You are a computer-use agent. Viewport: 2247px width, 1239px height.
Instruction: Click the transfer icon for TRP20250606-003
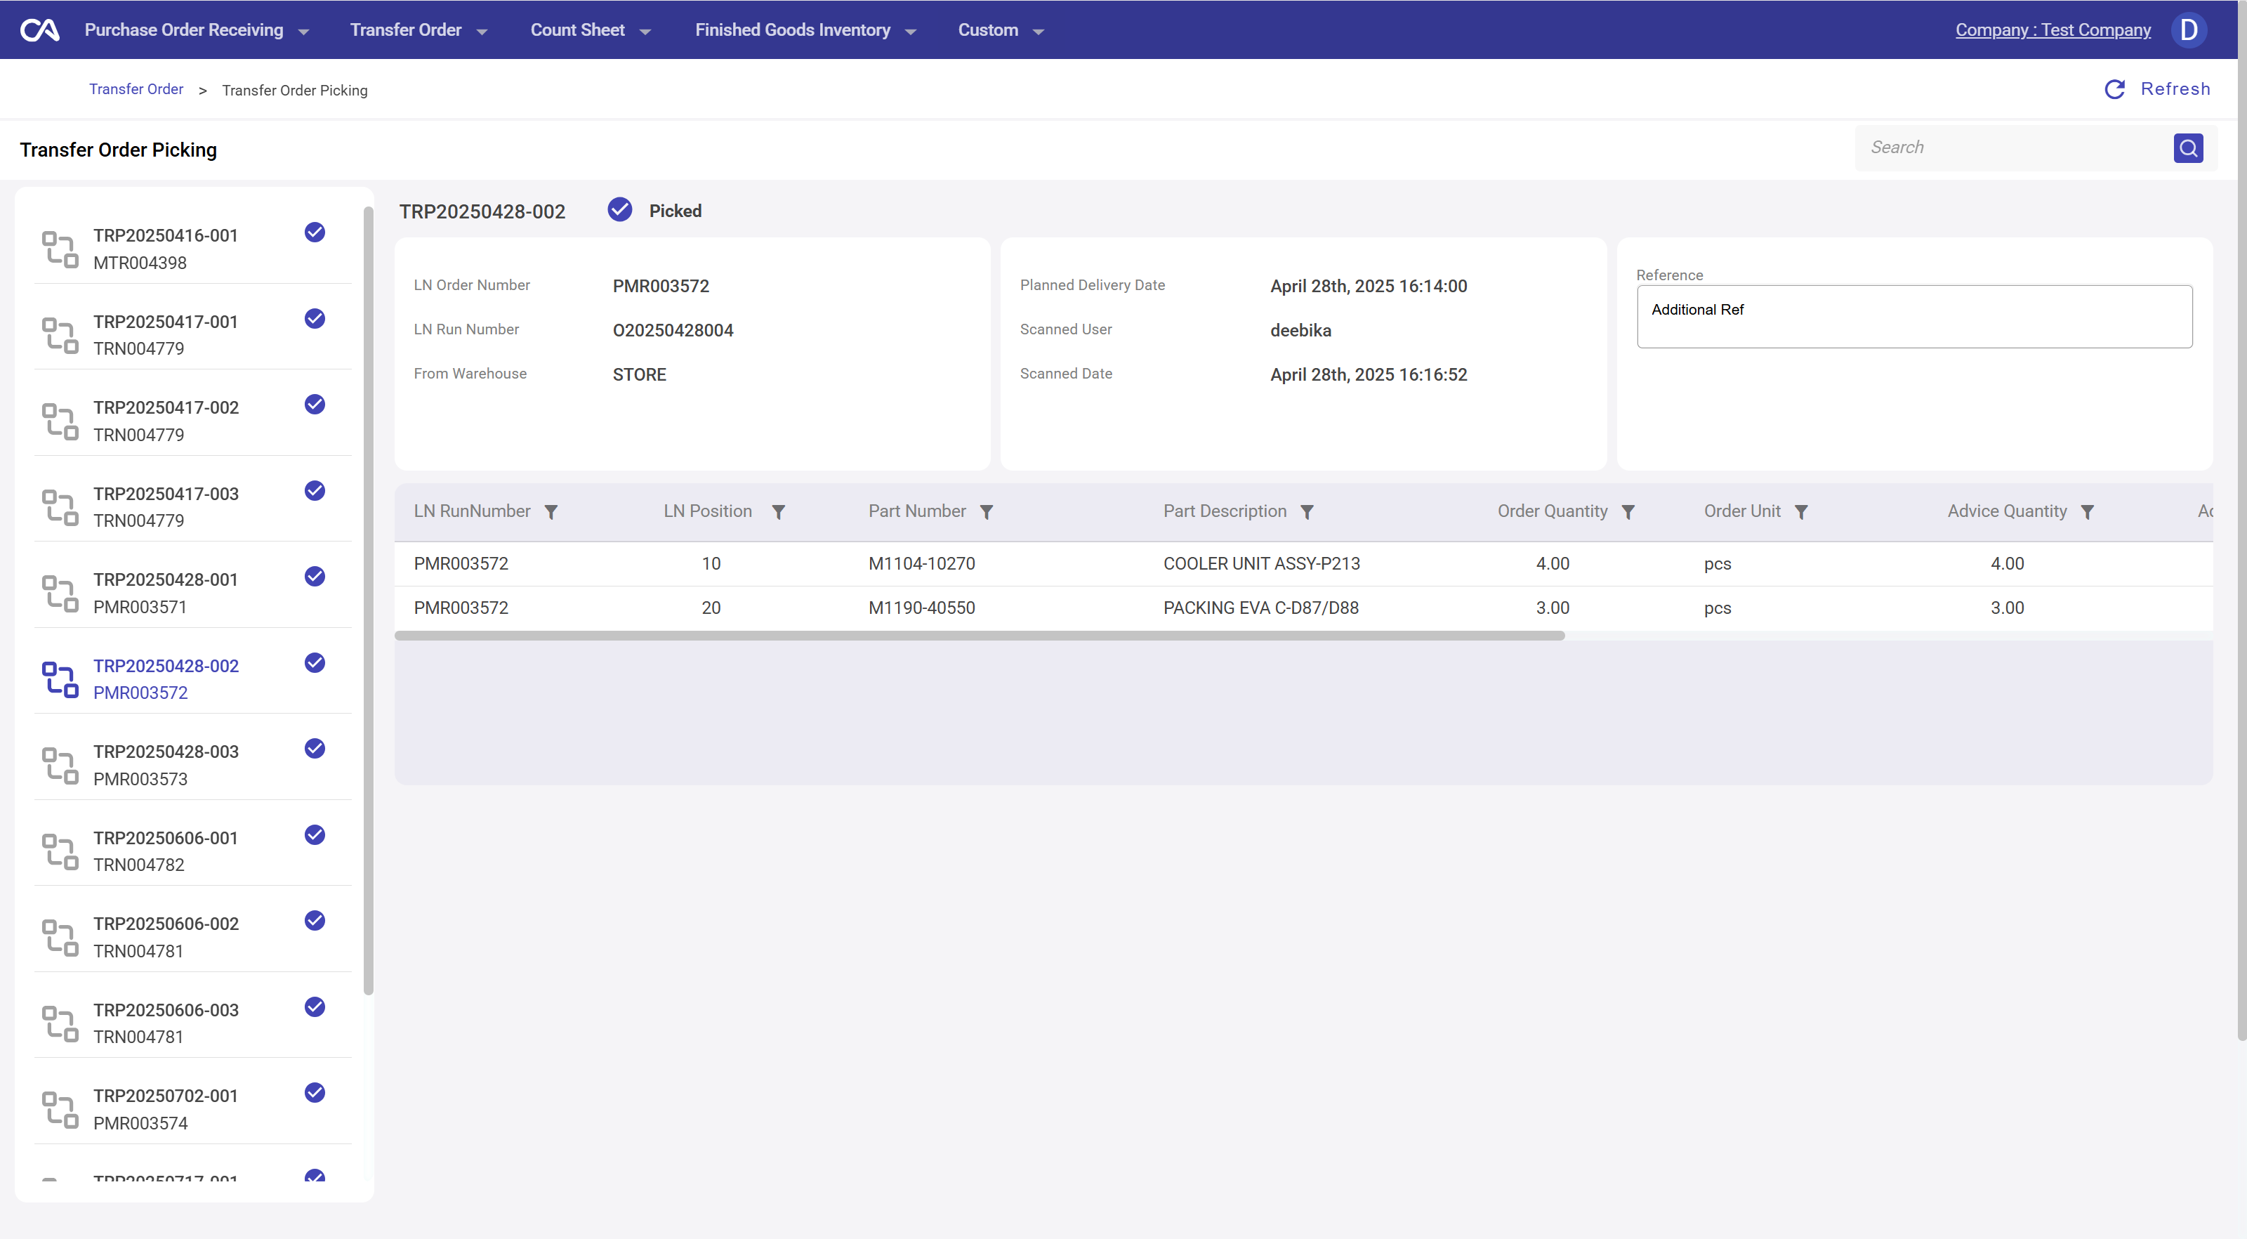point(60,1023)
